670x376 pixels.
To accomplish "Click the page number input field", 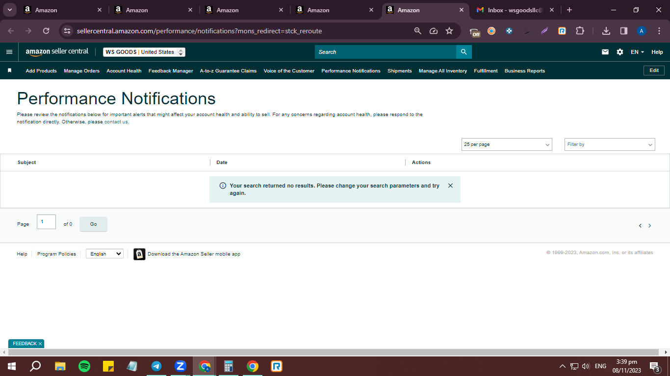I will pos(46,222).
